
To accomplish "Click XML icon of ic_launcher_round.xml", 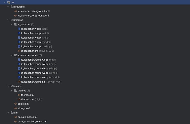I will [19, 82].
